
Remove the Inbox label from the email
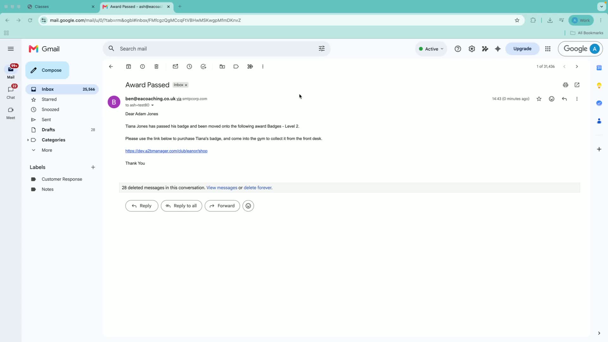coord(186,85)
